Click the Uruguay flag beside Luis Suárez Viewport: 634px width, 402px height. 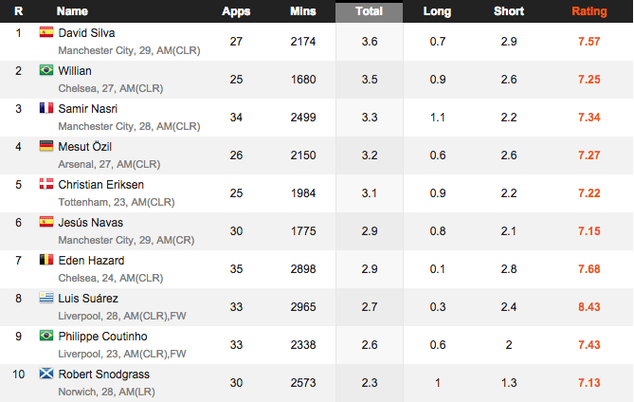[x=46, y=298]
